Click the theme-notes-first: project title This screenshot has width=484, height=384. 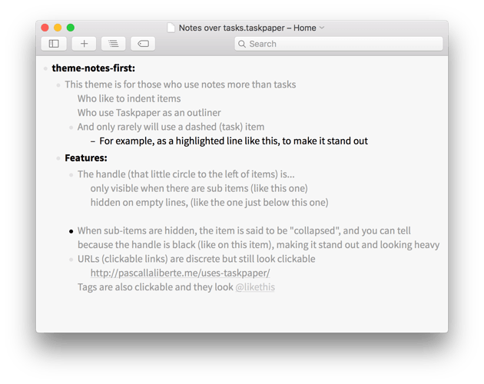94,68
